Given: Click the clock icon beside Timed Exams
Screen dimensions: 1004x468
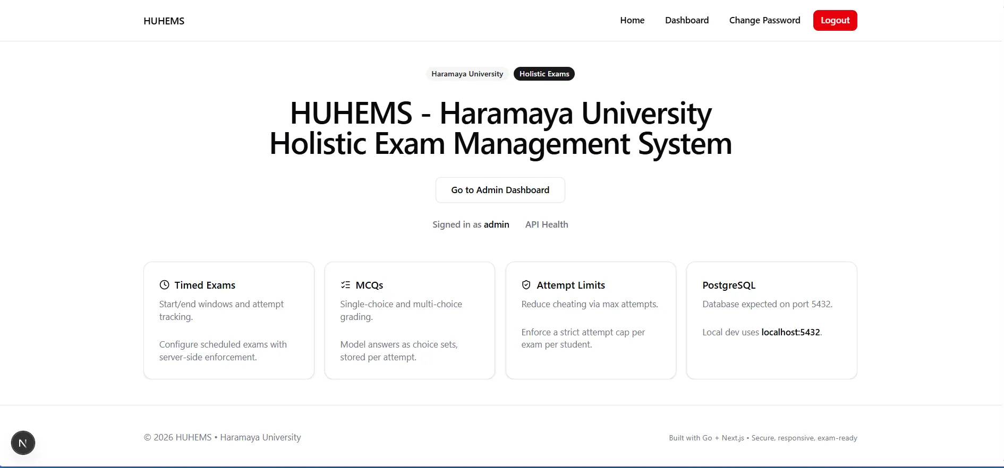Looking at the screenshot, I should (x=164, y=285).
